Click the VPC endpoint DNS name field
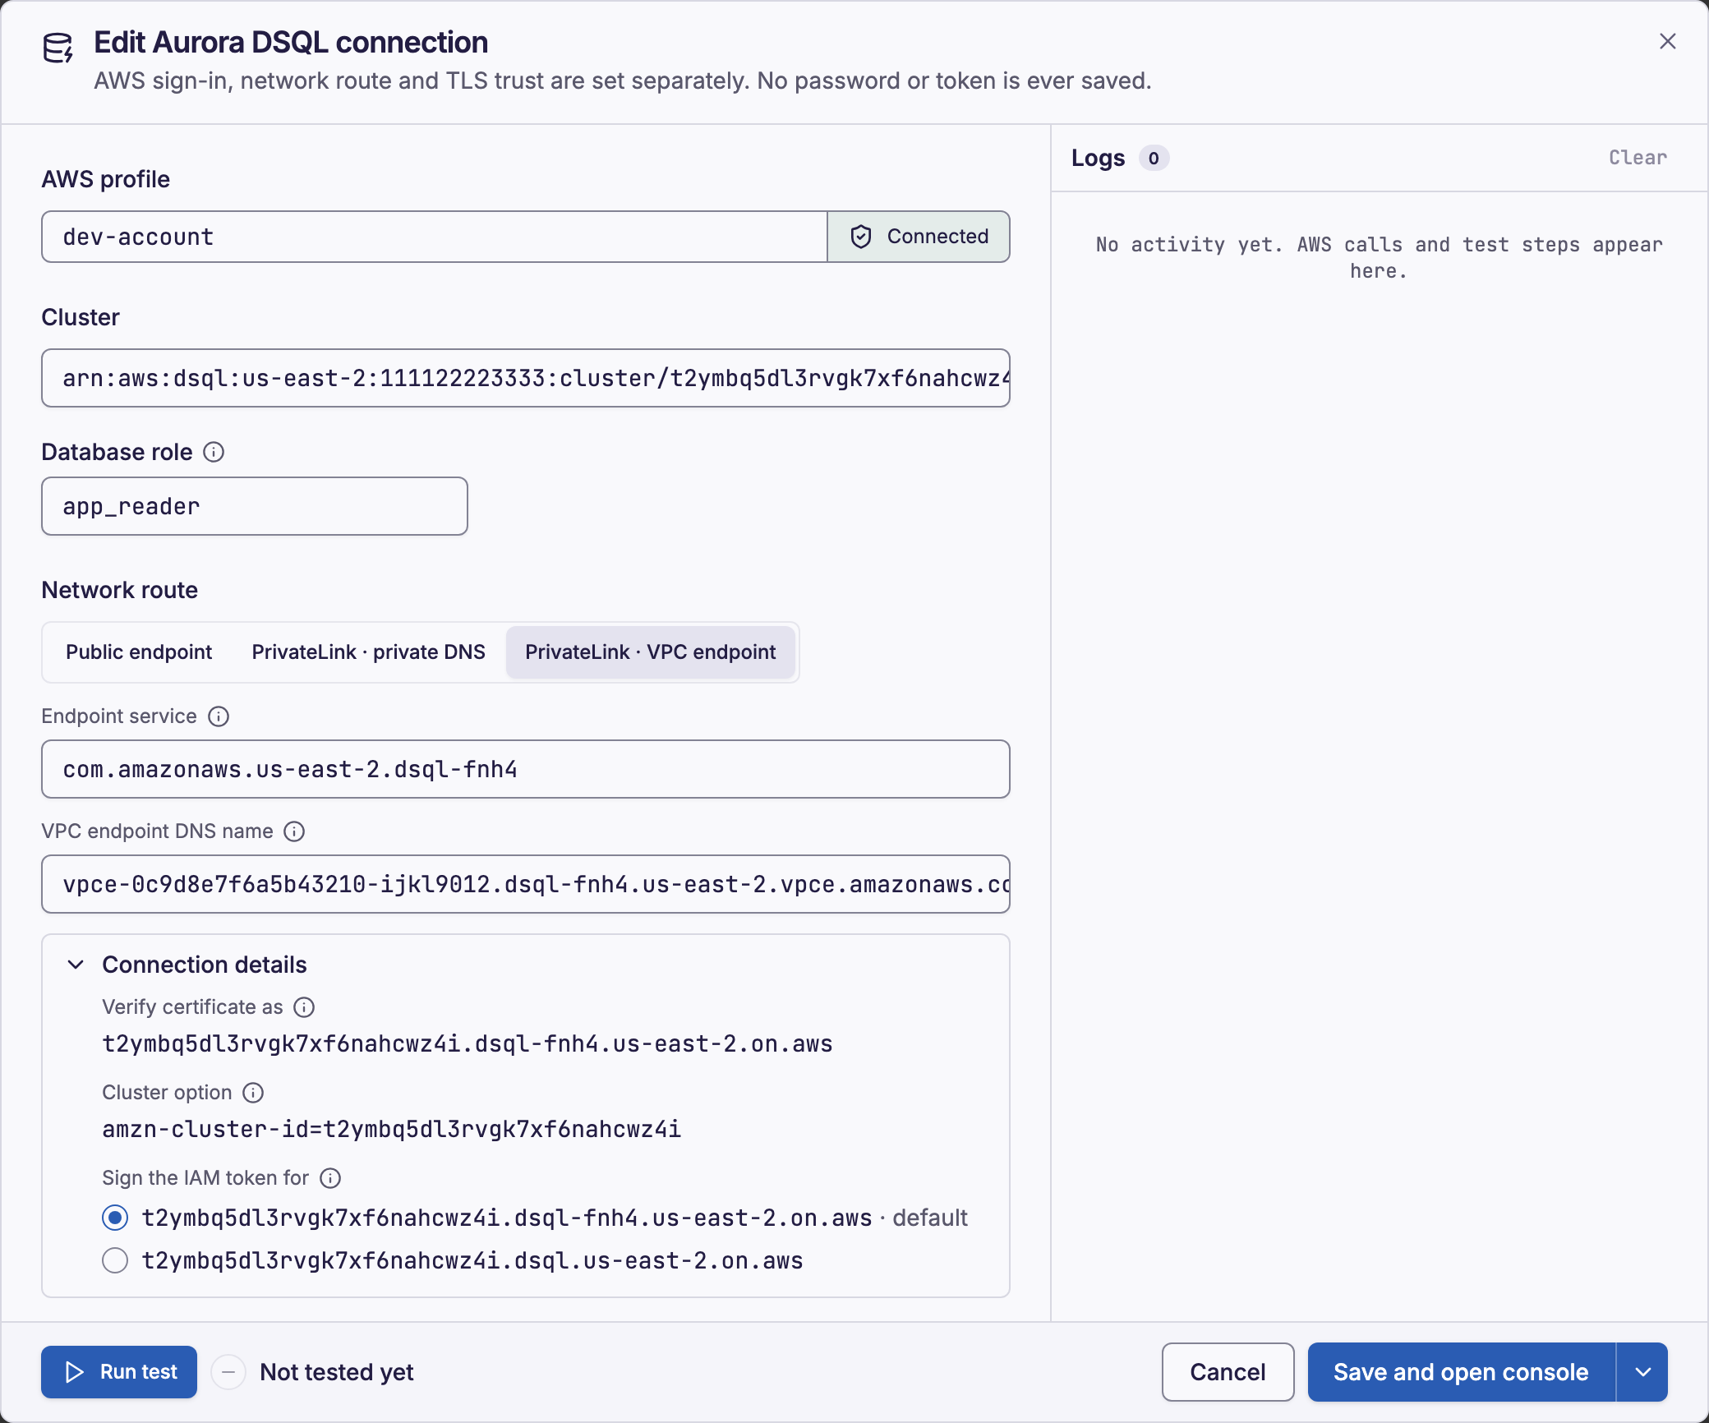The image size is (1709, 1423). coord(526,884)
